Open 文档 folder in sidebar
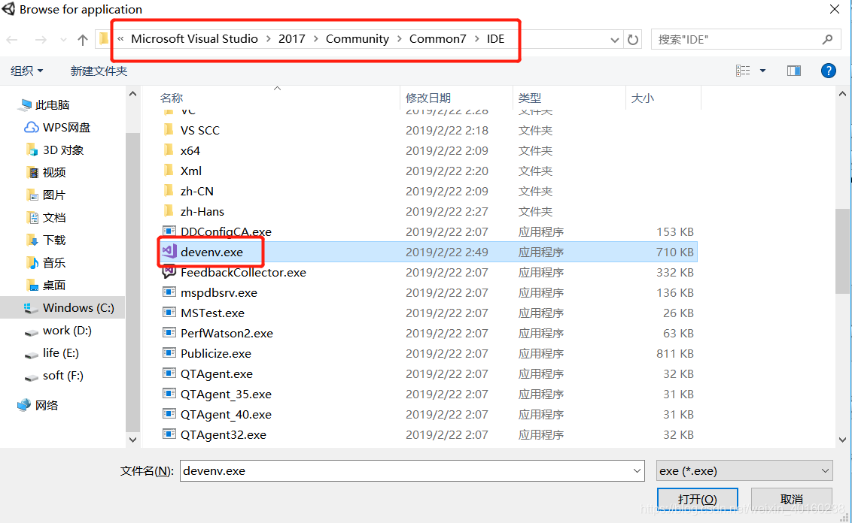The width and height of the screenshot is (852, 523). click(54, 218)
